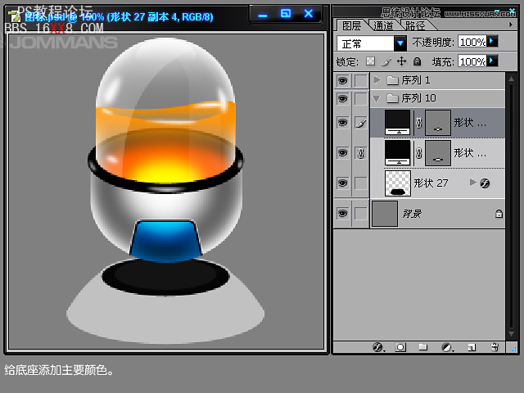Screen dimensions: 524x393
Task: Click the lock image pixels brush icon
Action: point(386,61)
